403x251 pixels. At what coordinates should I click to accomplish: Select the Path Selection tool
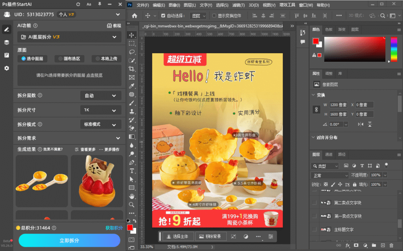[x=131, y=179]
